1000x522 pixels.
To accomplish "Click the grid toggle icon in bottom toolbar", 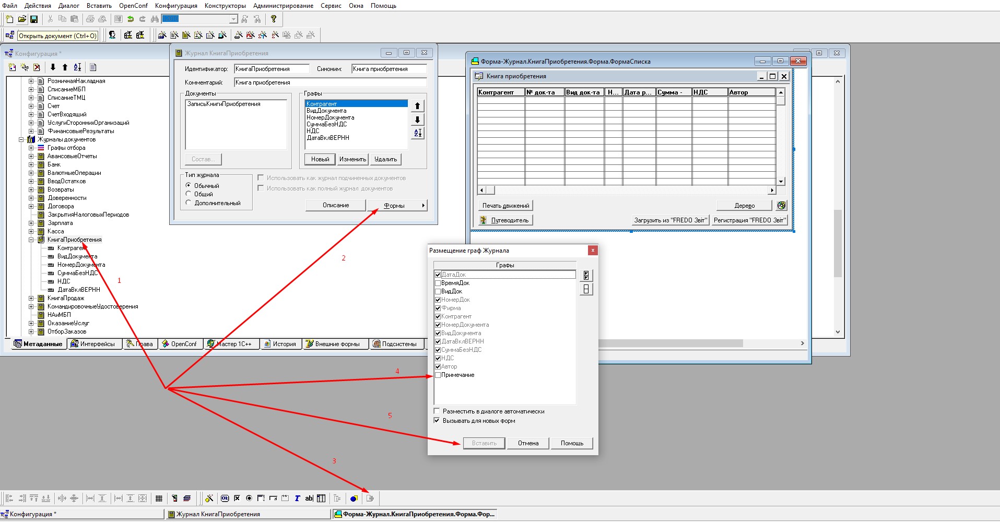I will click(x=159, y=499).
